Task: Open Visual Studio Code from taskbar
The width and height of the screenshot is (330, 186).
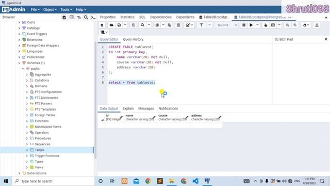Action: point(195,181)
